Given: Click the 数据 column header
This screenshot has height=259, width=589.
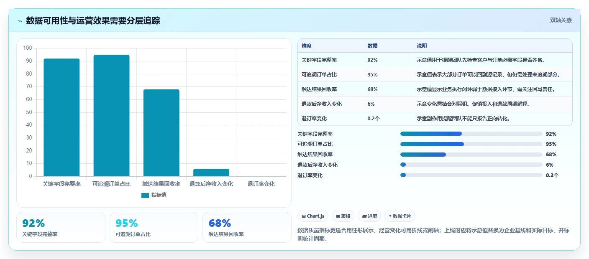Looking at the screenshot, I should click(x=372, y=46).
